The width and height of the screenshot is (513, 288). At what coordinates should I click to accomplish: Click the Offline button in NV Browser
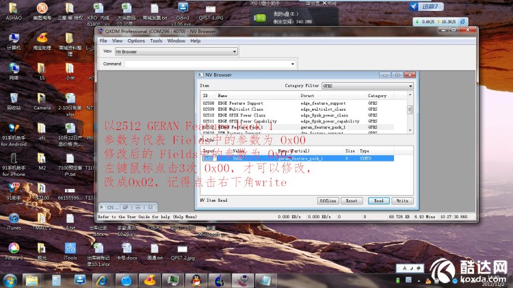[x=328, y=200]
